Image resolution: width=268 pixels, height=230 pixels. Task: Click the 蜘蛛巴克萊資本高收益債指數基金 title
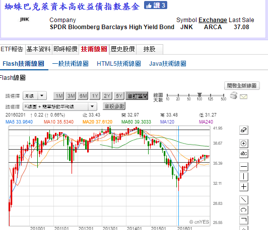72,7
